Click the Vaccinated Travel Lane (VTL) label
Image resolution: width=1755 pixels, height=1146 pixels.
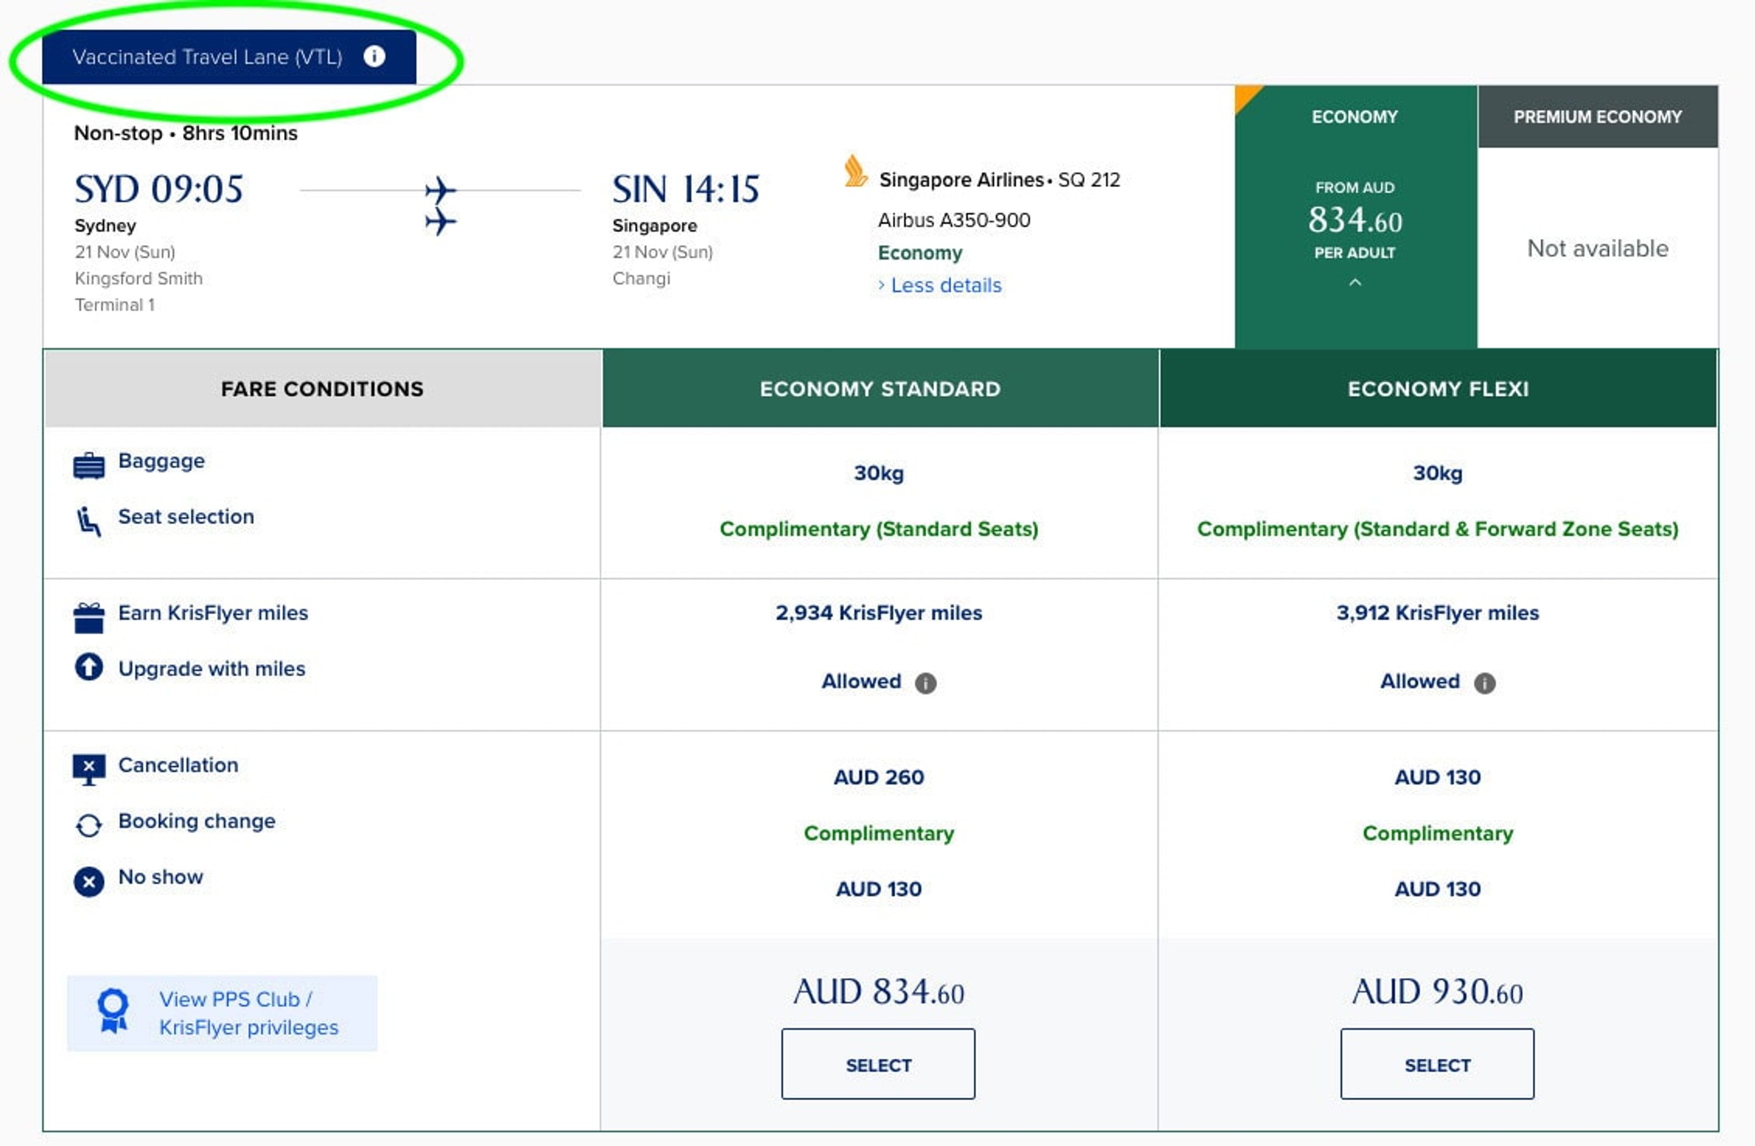(x=207, y=57)
